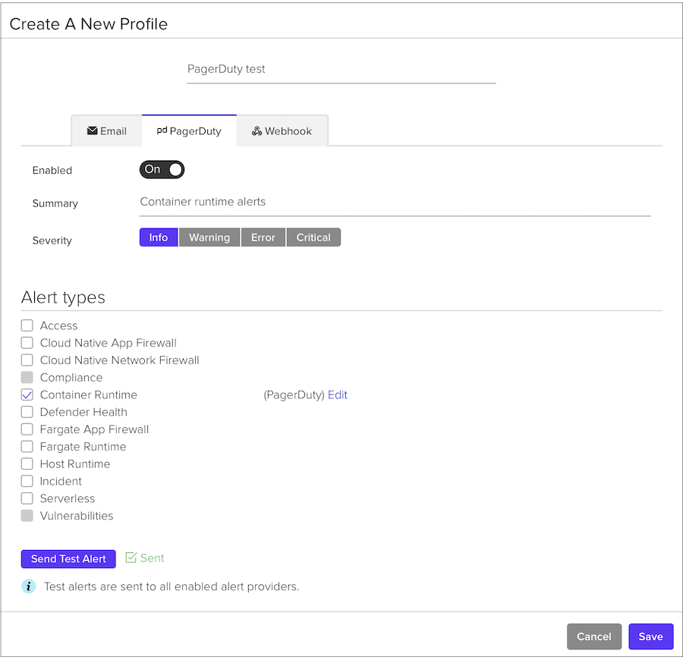Click the envelope icon on Email tab

click(x=93, y=130)
